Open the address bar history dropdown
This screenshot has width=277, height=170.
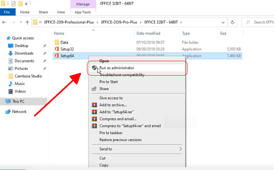(x=223, y=23)
